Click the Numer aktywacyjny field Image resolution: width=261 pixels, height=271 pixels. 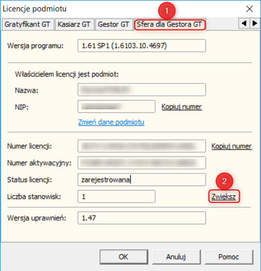coord(142,163)
